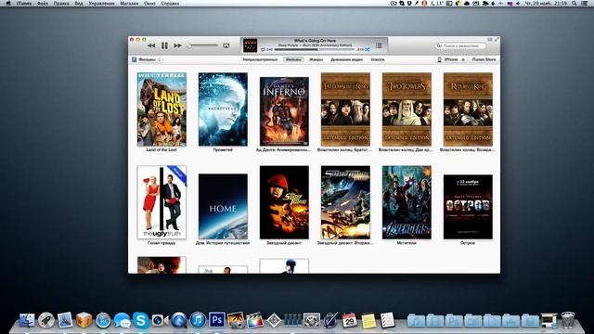The image size is (594, 334).
Task: Select the HOME movie poster
Action: (223, 206)
